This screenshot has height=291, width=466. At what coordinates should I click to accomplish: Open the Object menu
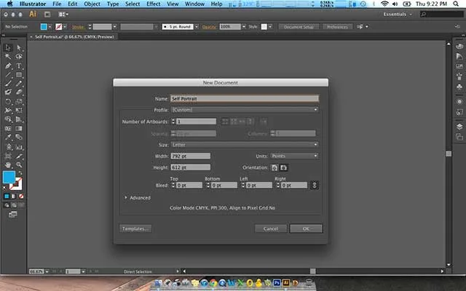click(92, 4)
